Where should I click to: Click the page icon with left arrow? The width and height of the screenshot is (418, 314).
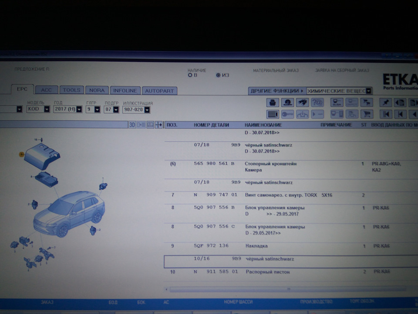tap(400, 102)
